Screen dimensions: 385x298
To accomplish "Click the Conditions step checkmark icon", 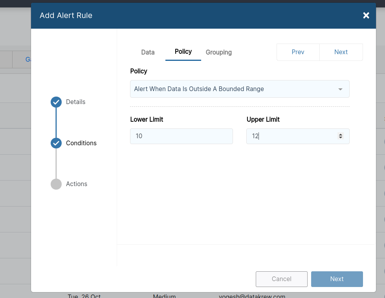I will click(56, 143).
